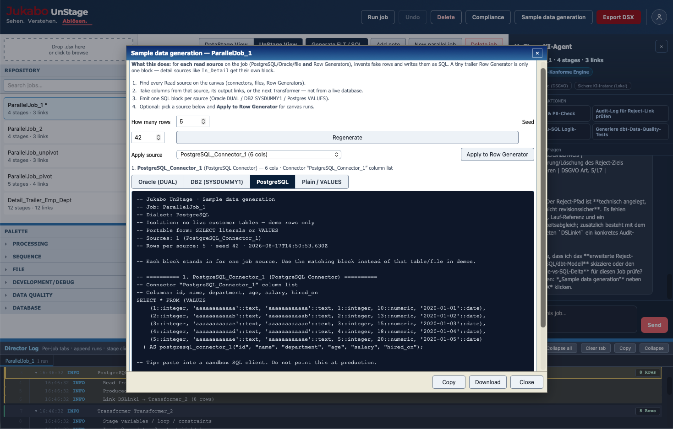
Task: Click the Audit-Log für Reject-Link prüfen suggestion
Action: [x=630, y=113]
